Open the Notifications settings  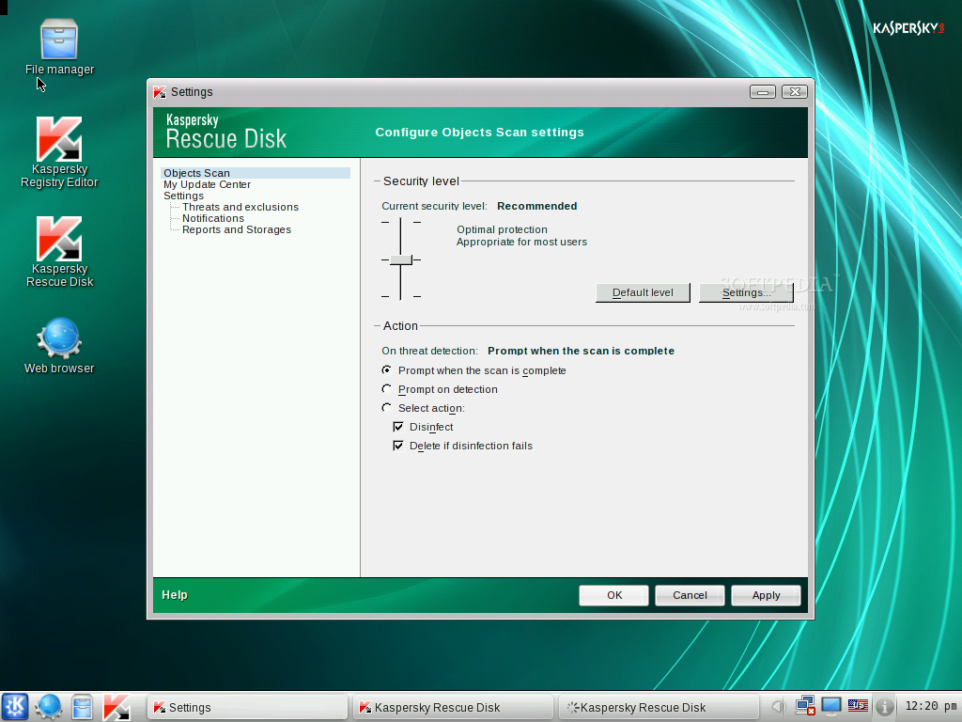[x=213, y=218]
